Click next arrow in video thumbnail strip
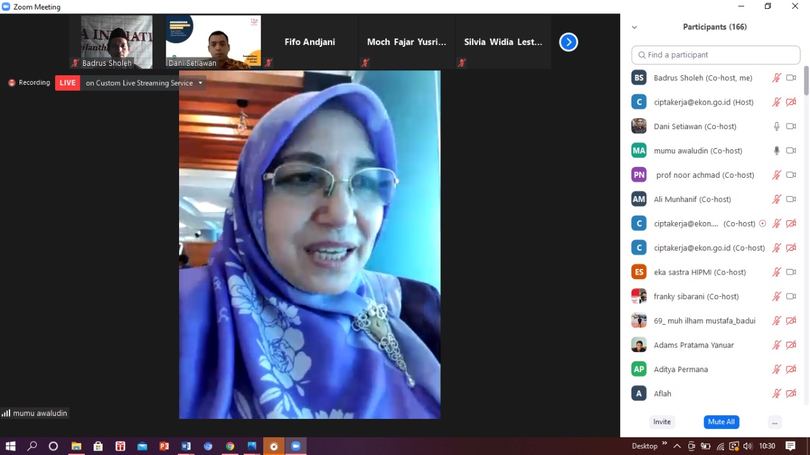 point(568,42)
